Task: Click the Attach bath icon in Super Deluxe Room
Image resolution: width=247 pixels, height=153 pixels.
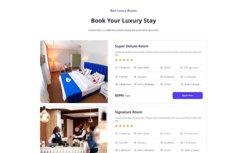Action: coord(135,68)
